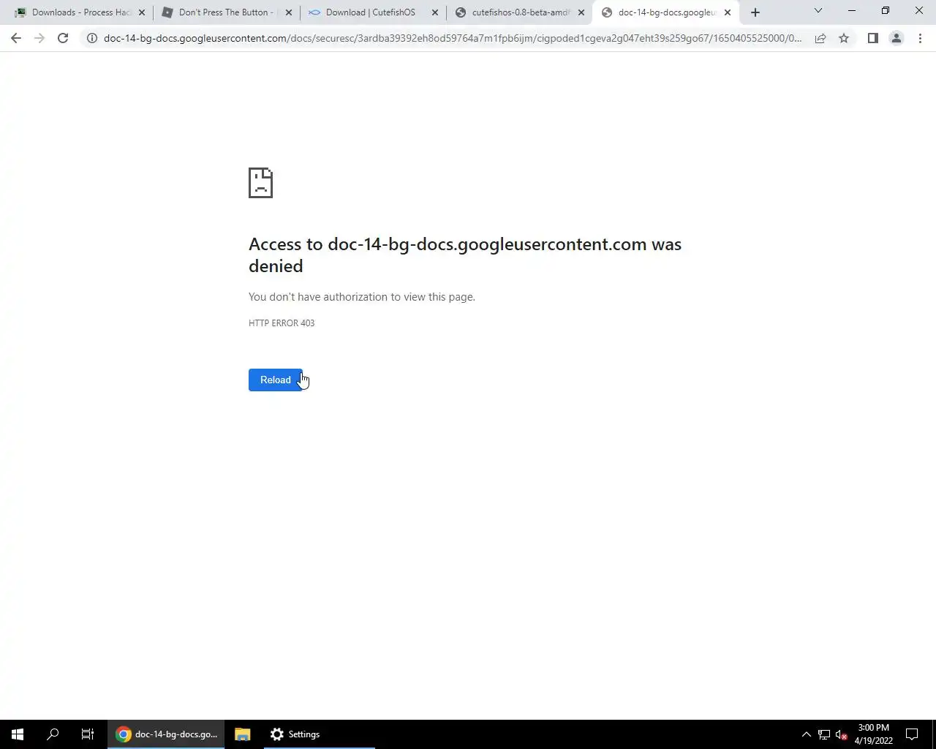This screenshot has height=749, width=936.
Task: Click the address bar URL field
Action: pyautogui.click(x=452, y=38)
